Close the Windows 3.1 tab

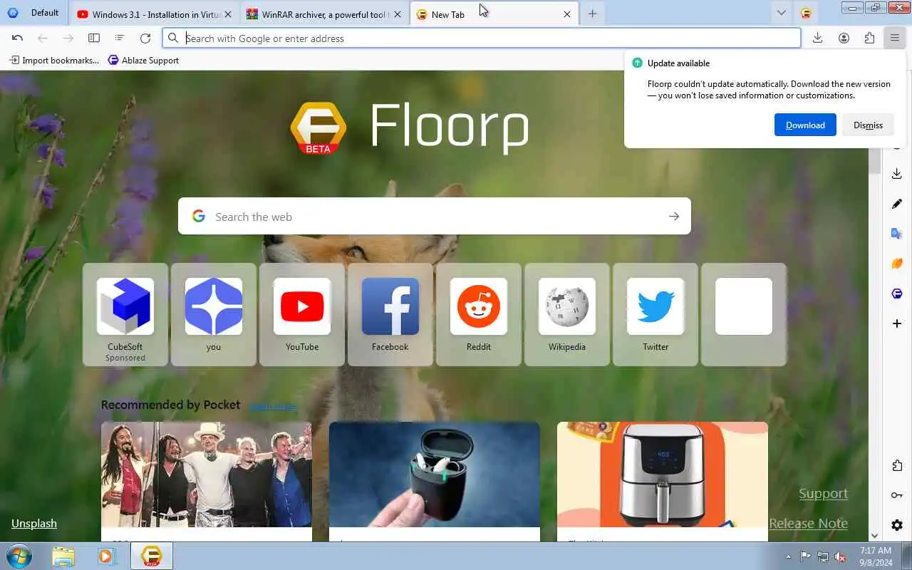coord(228,14)
